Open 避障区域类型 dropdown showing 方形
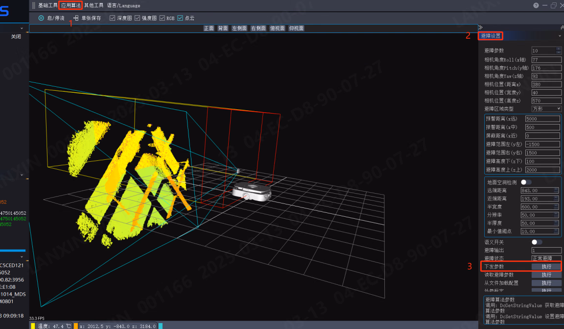This screenshot has width=564, height=329. click(x=546, y=109)
